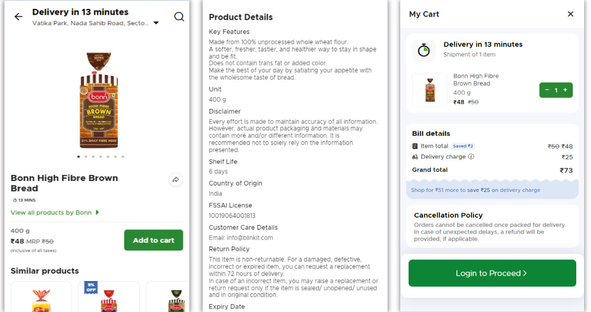
Task: Increase bread quantity with plus
Action: [x=565, y=90]
